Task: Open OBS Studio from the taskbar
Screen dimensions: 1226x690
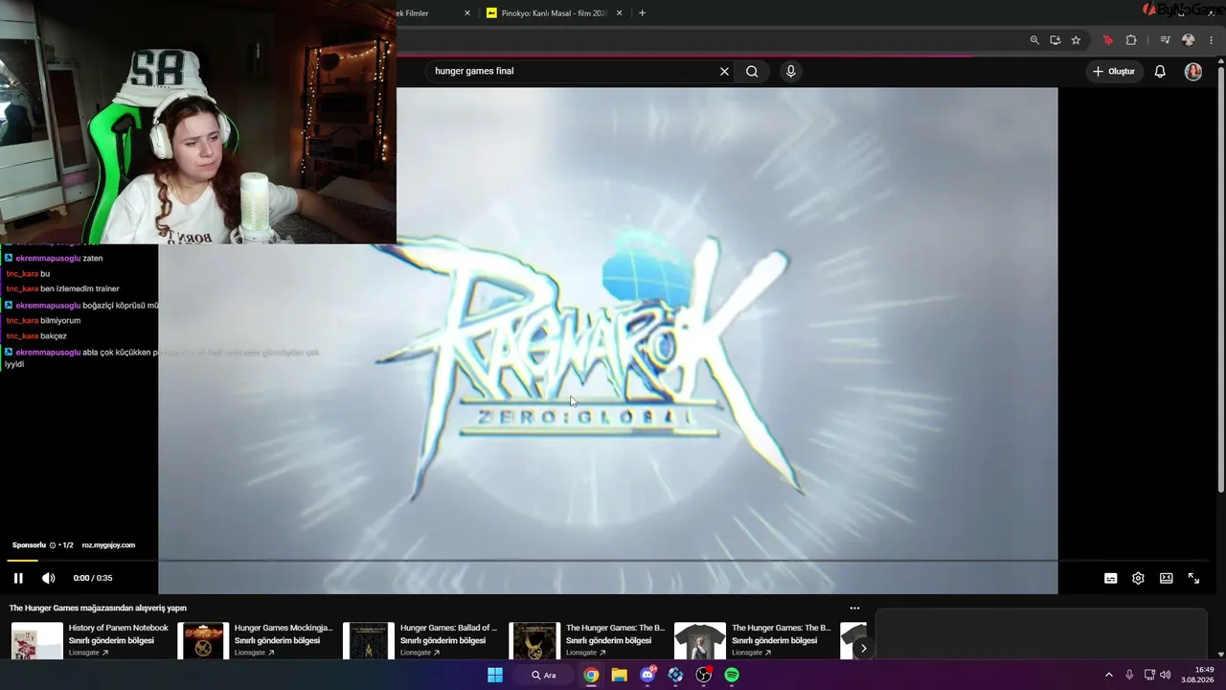Action: (704, 675)
